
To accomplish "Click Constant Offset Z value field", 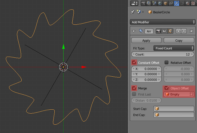I will tap(146, 80).
